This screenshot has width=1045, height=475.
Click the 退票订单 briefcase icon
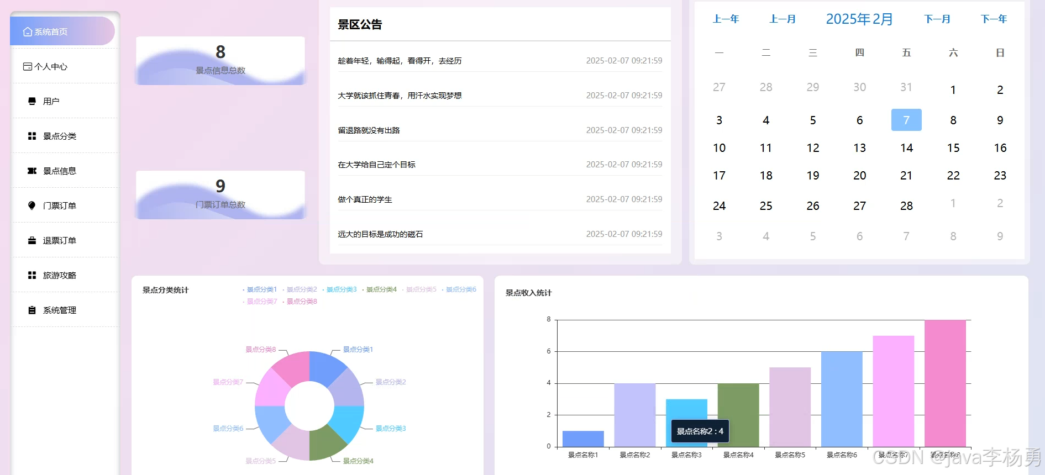[32, 240]
